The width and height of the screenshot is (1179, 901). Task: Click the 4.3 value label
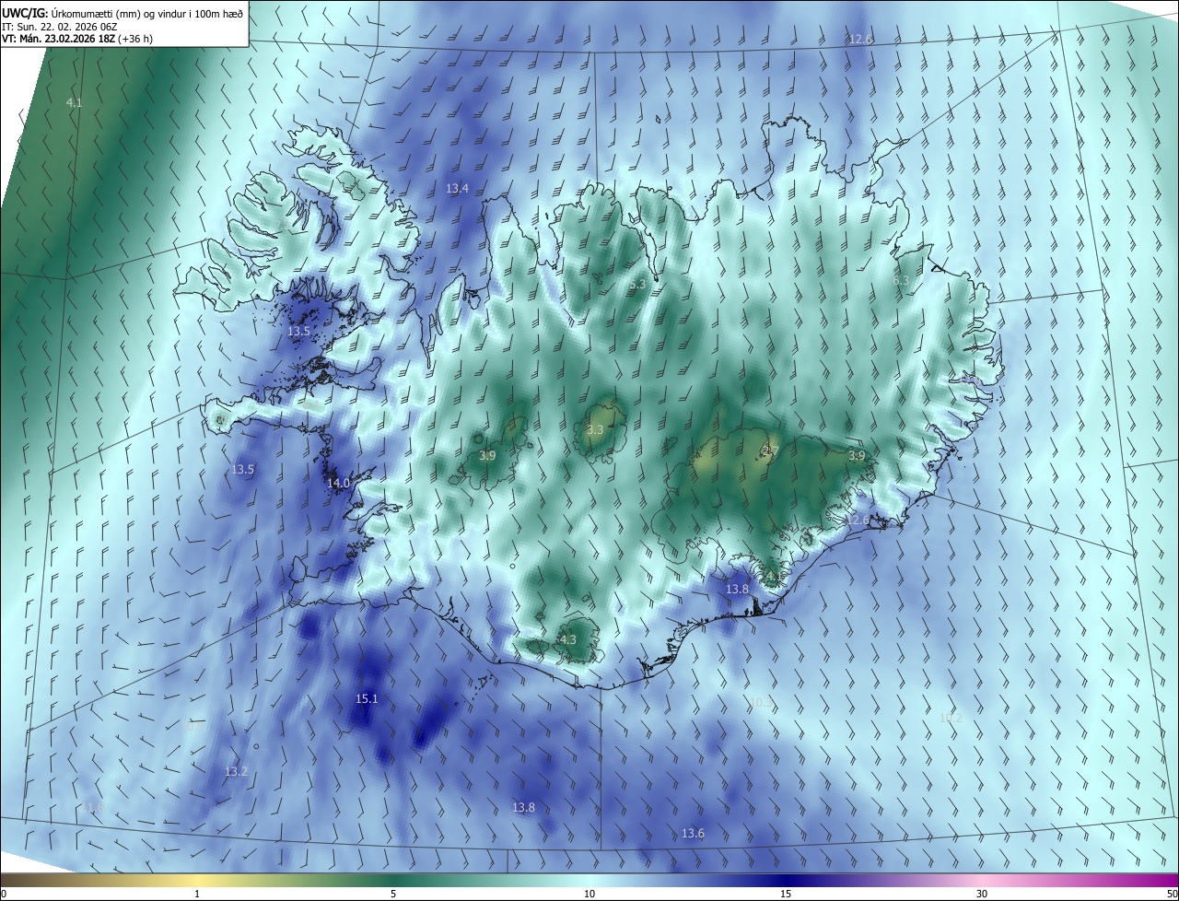coord(567,640)
